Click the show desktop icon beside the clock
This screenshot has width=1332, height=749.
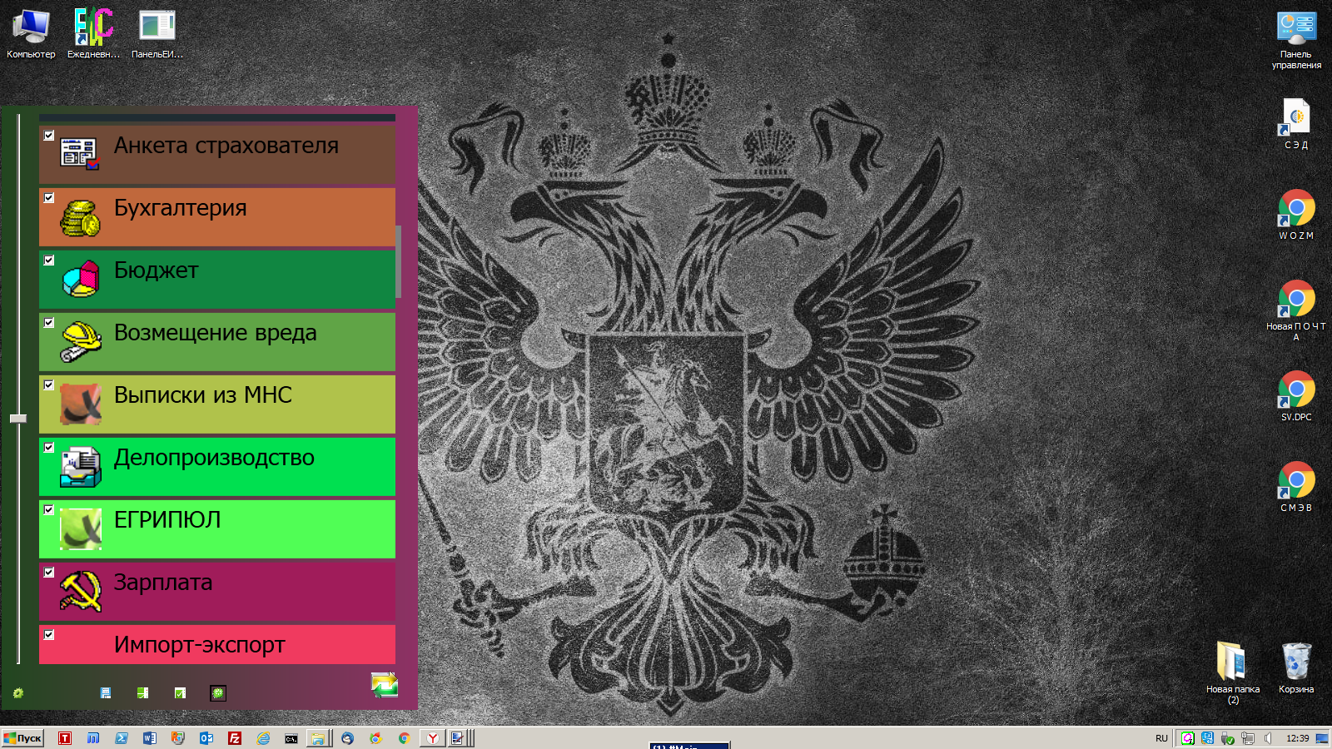(x=1322, y=738)
